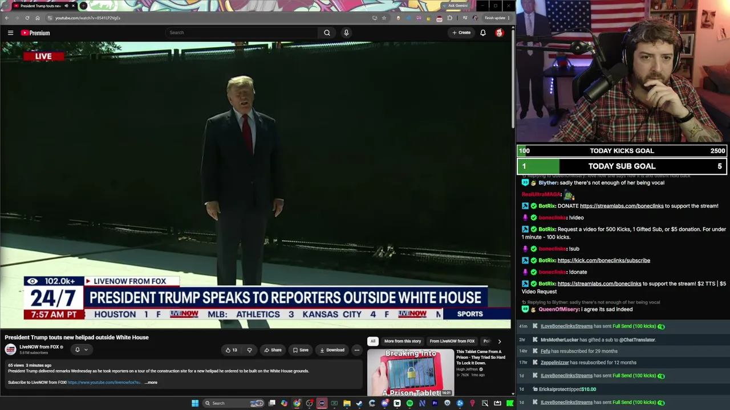Click the Blyther chat username
The width and height of the screenshot is (730, 410).
pyautogui.click(x=548, y=183)
